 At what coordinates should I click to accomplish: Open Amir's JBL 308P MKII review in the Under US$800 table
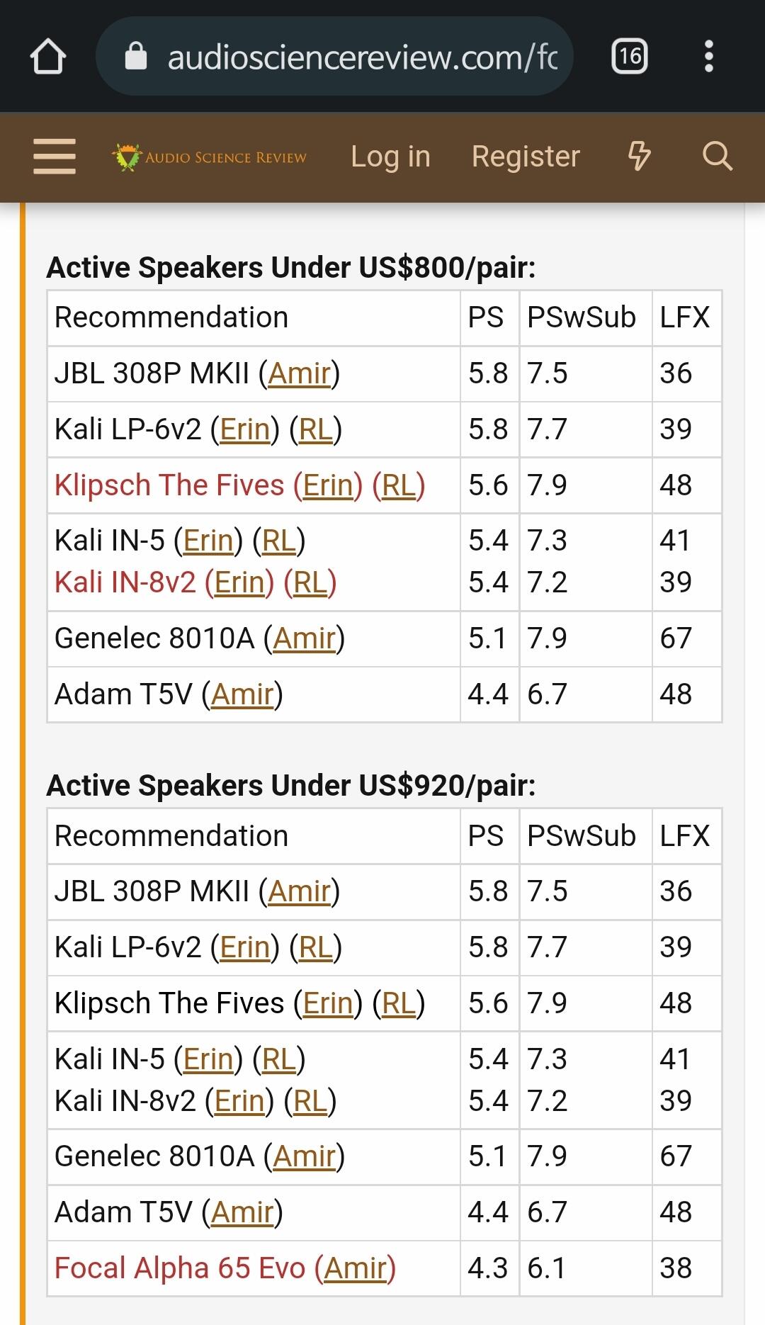pyautogui.click(x=300, y=373)
